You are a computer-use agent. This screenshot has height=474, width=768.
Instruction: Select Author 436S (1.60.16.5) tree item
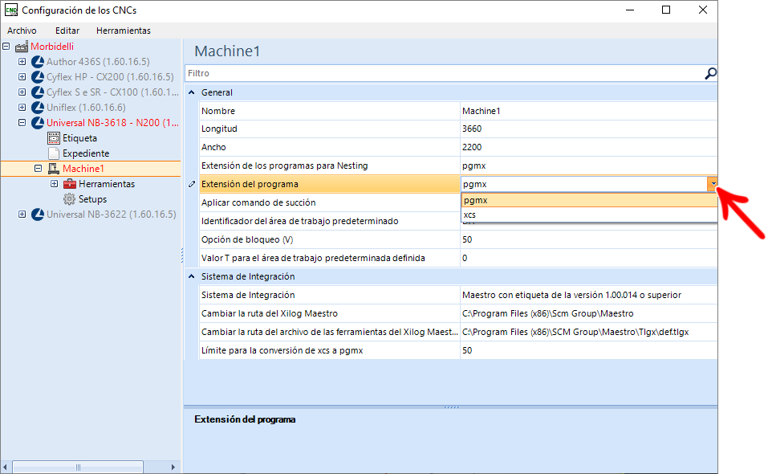(x=98, y=62)
